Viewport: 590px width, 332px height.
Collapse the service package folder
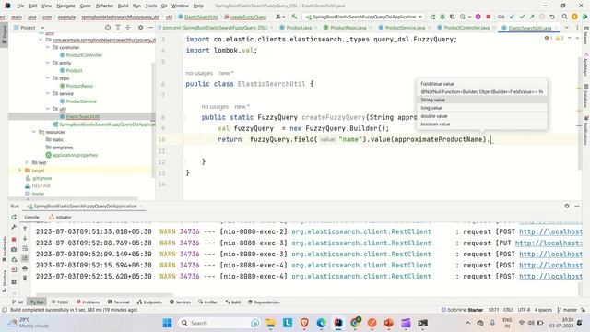48,93
